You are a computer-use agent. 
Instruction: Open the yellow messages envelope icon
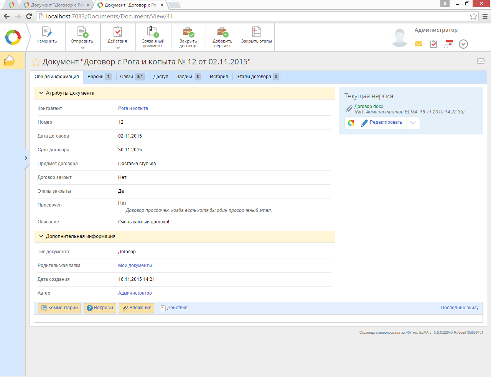coord(419,44)
